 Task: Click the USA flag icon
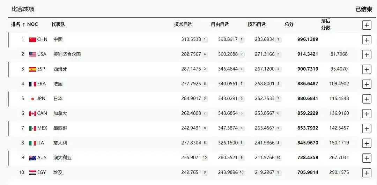pyautogui.click(x=32, y=54)
